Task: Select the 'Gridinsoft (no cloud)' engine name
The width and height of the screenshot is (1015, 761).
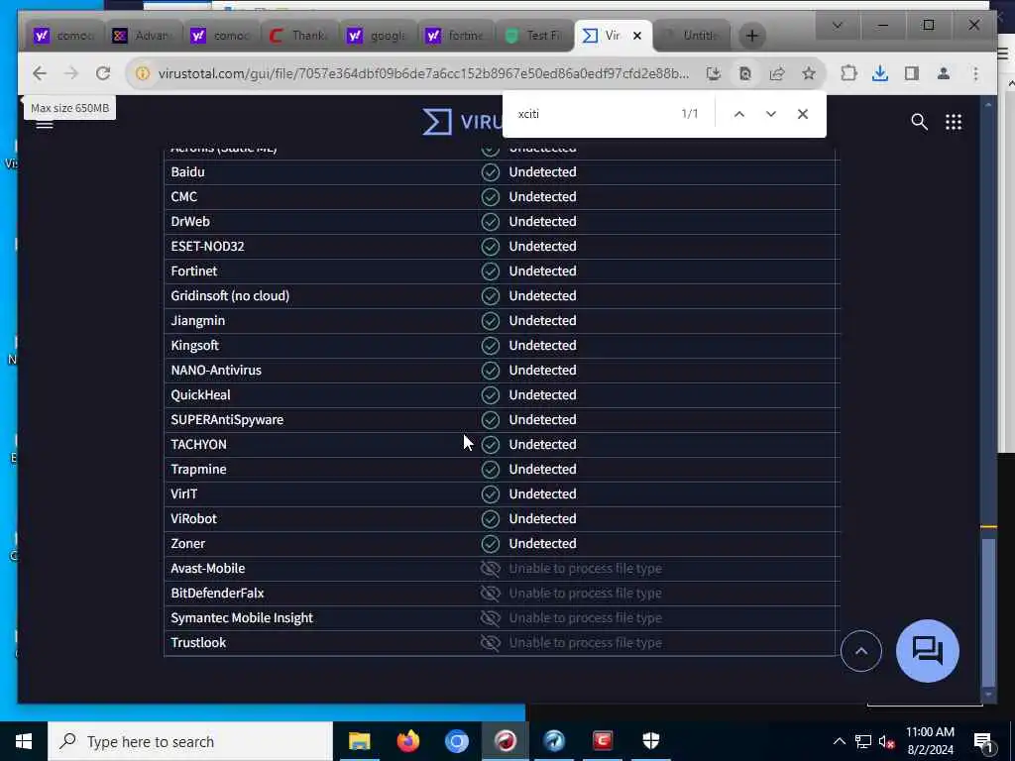Action: pos(230,295)
